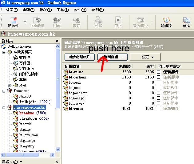Click bt.cartoon newsgroup icon in list

pos(66,77)
